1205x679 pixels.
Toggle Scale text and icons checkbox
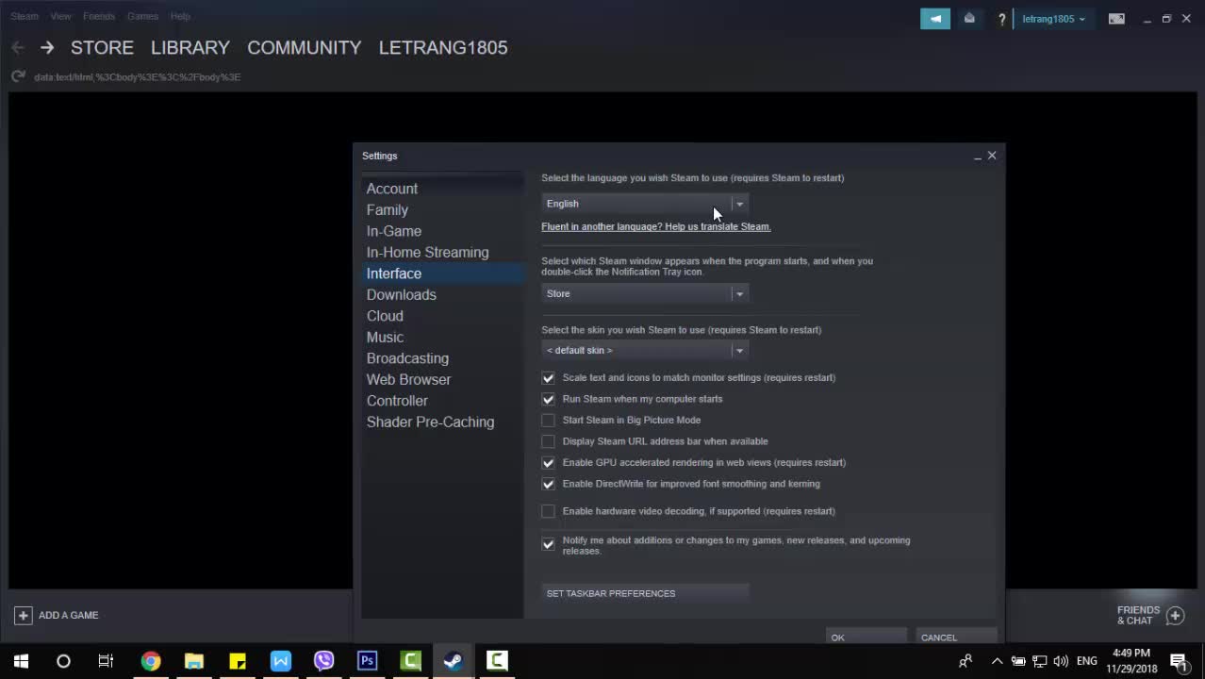[x=548, y=377]
